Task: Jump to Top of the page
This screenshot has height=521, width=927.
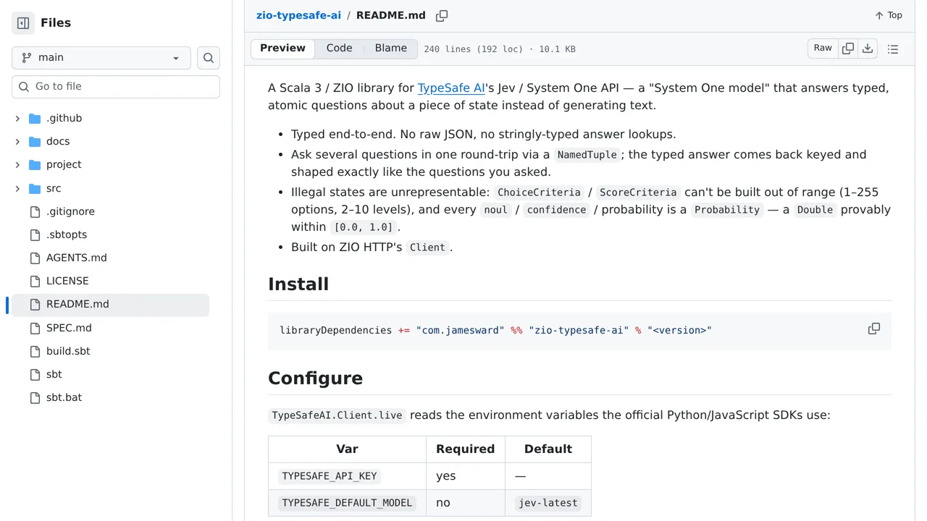Action: pyautogui.click(x=889, y=15)
